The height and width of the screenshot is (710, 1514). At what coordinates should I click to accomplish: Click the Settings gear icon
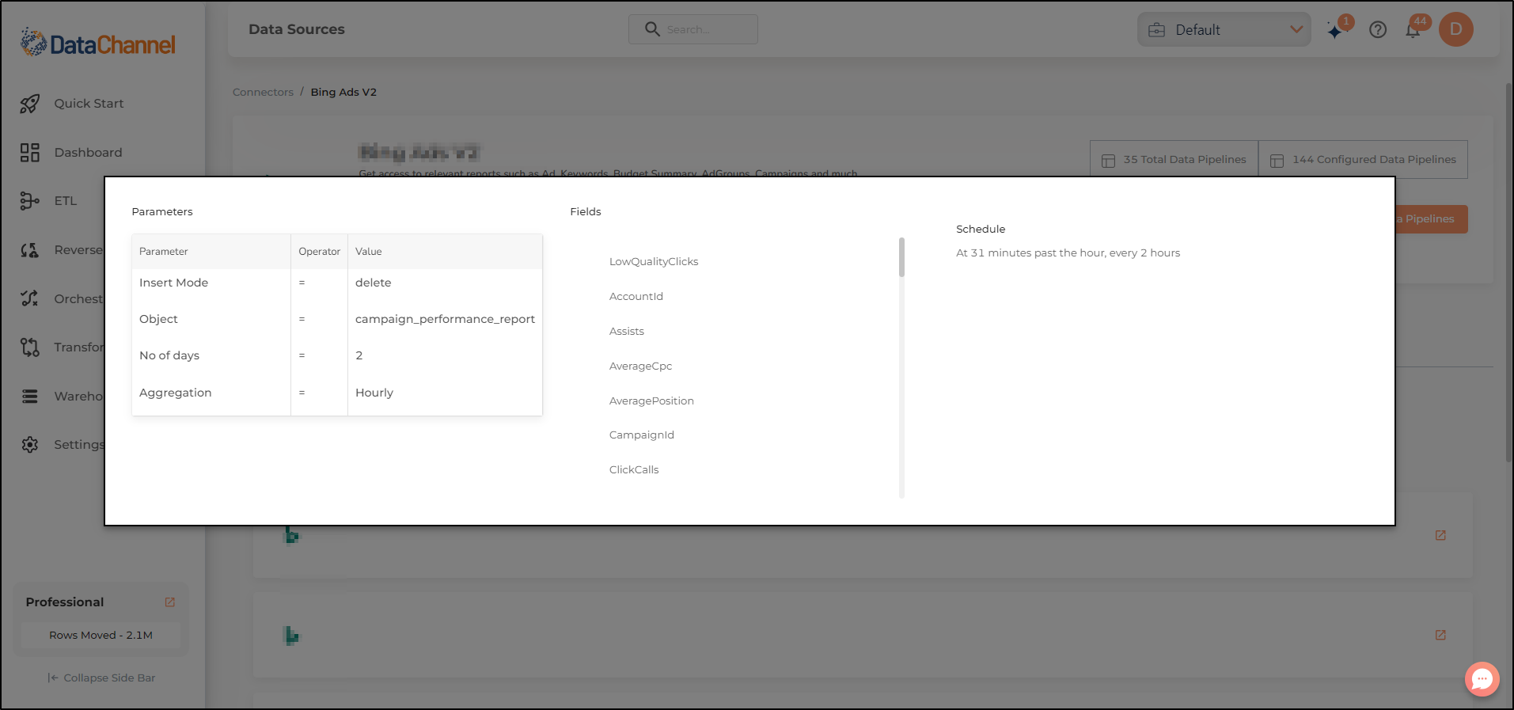click(30, 445)
